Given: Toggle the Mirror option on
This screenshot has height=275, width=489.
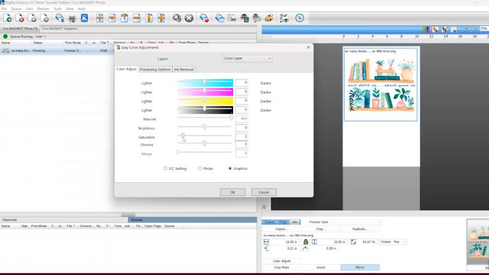Looking at the screenshot, I should click(360, 267).
